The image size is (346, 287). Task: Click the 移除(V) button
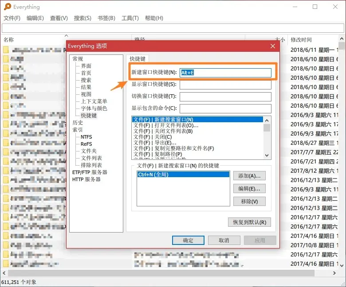(x=249, y=202)
